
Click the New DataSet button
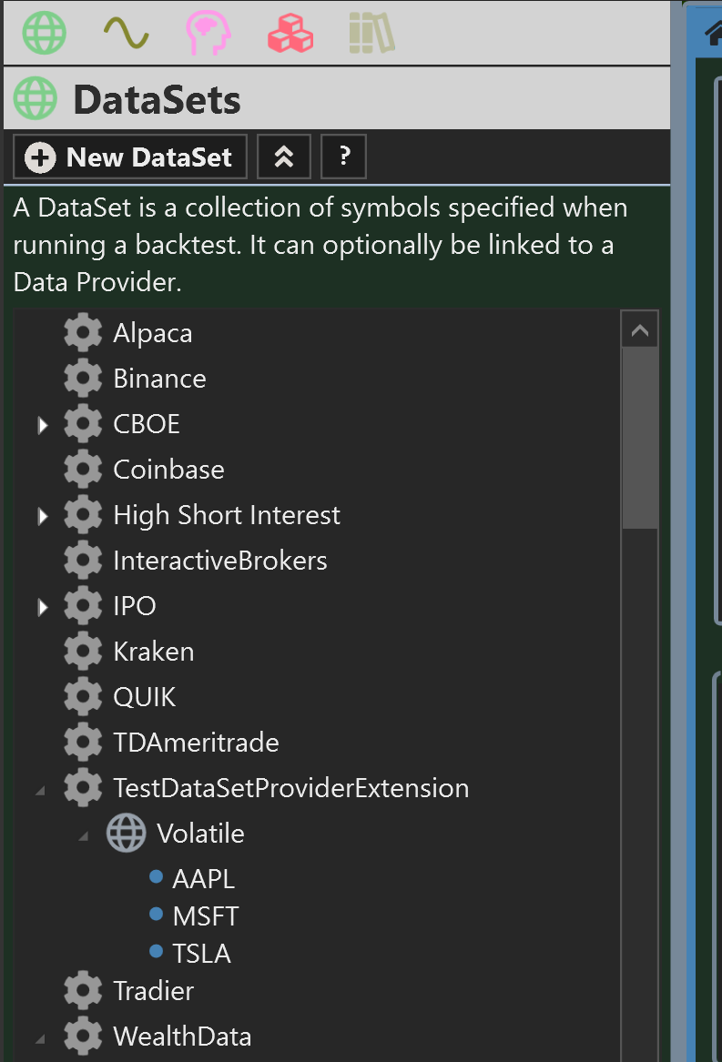tap(128, 157)
